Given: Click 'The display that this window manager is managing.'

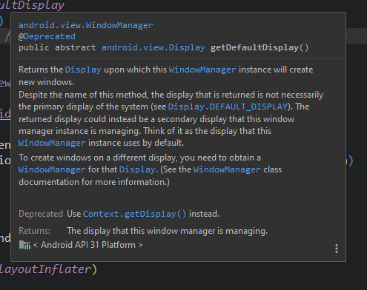Looking at the screenshot, I should [168, 231].
